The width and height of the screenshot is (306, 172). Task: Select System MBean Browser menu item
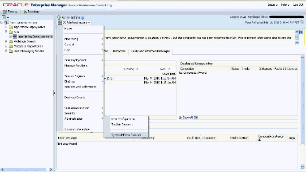coord(126,135)
